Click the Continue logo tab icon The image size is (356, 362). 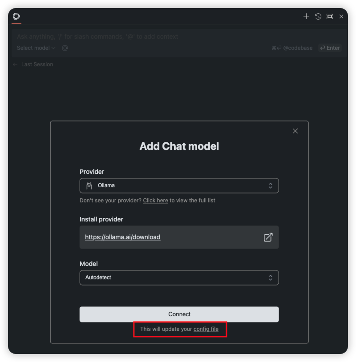[x=16, y=16]
